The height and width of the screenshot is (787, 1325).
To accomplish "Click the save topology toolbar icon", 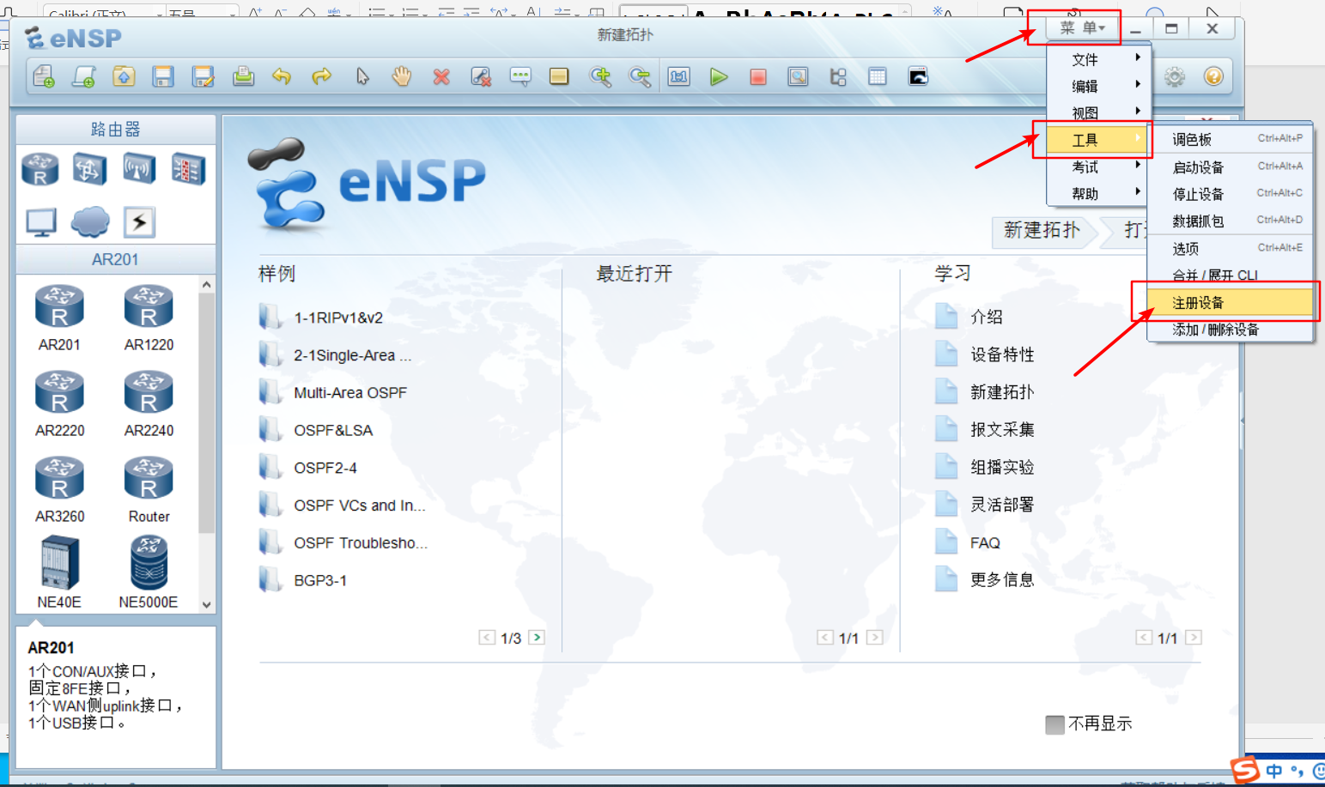I will pyautogui.click(x=163, y=76).
